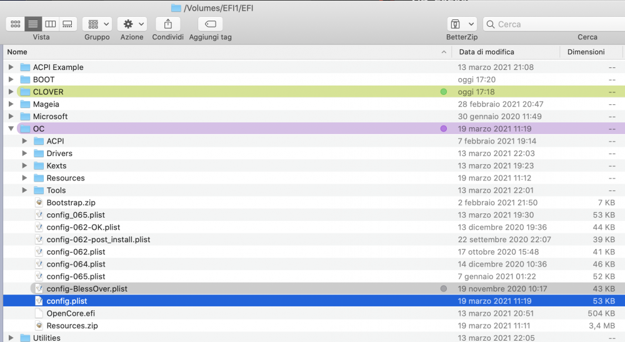Collapse the OC folder triangle
Image resolution: width=625 pixels, height=342 pixels.
(11, 129)
